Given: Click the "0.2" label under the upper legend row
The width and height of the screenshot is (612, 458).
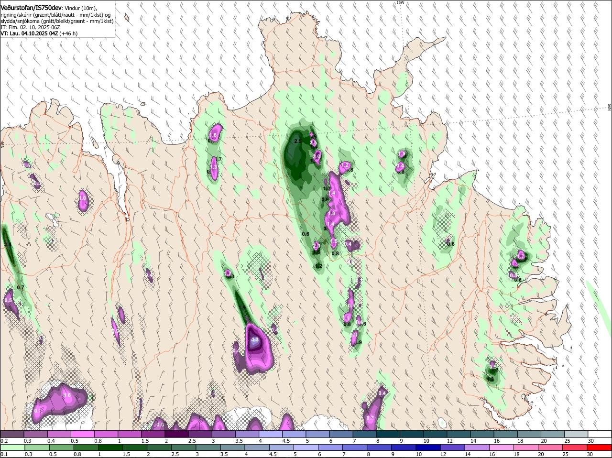Looking at the screenshot, I should click(x=4, y=440).
